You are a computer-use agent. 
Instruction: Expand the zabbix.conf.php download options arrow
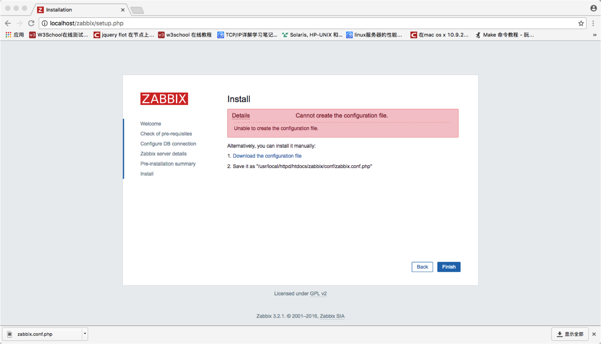coord(85,334)
